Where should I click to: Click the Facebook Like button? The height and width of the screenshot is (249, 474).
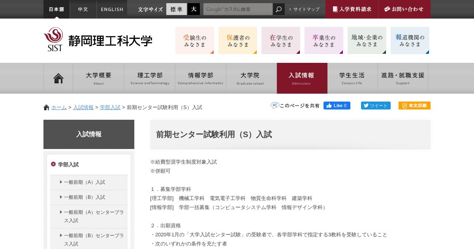coord(337,106)
